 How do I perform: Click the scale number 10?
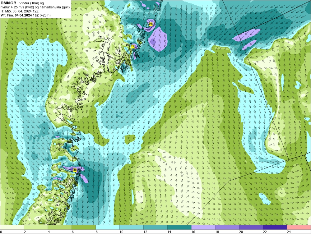(x=121, y=232)
